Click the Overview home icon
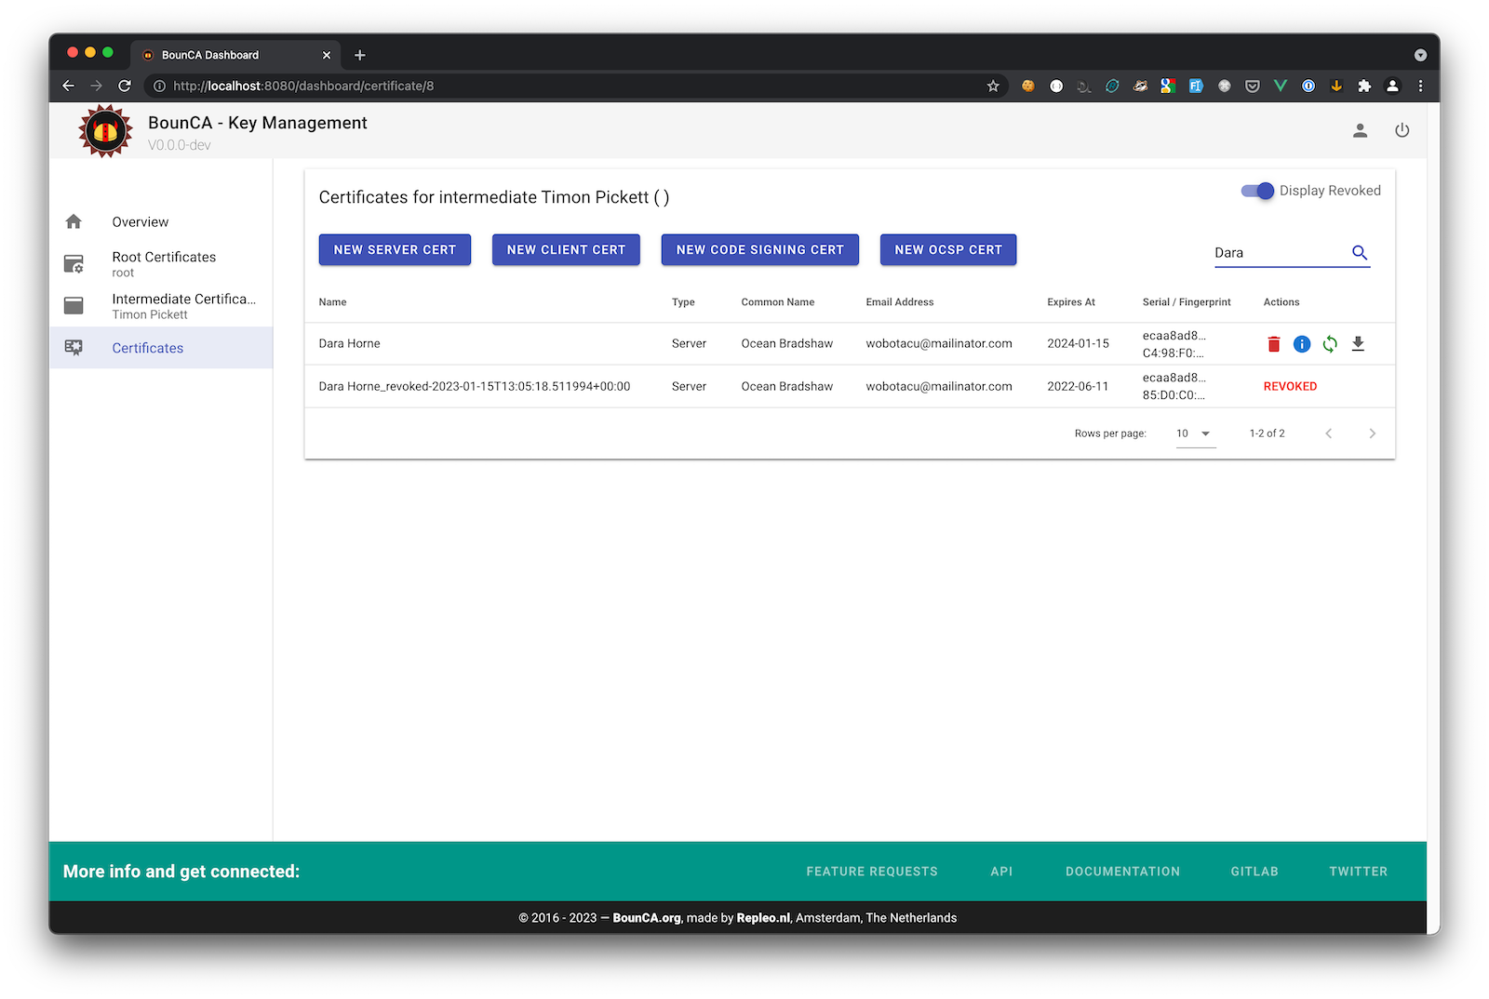The image size is (1489, 999). [x=74, y=221]
